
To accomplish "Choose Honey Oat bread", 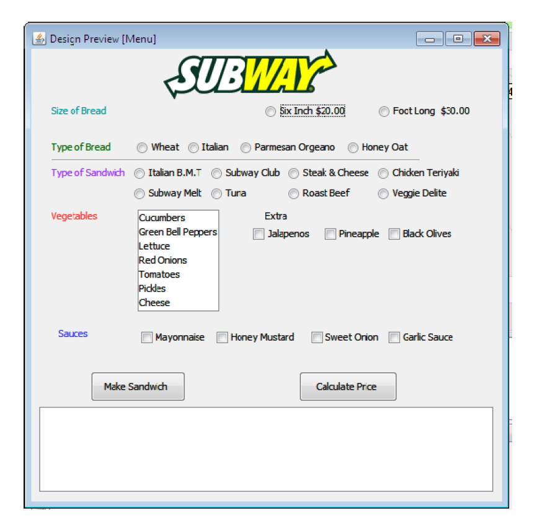I will pos(353,147).
